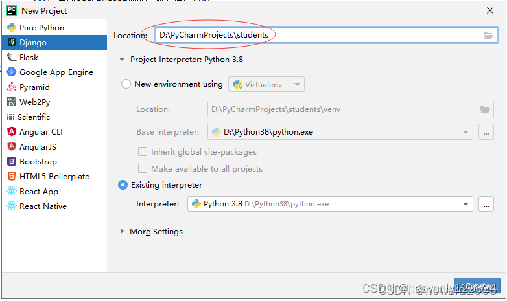Pick HTML5 Boilerplate project type
Screen dimensions: 507x301
point(54,176)
